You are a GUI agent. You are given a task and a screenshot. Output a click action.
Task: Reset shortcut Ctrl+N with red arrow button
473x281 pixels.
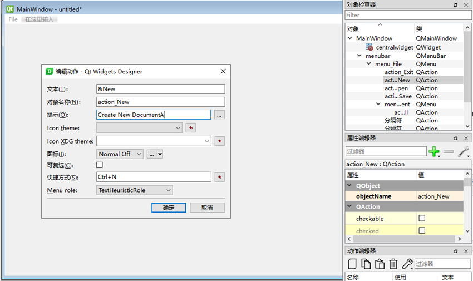[x=220, y=177]
